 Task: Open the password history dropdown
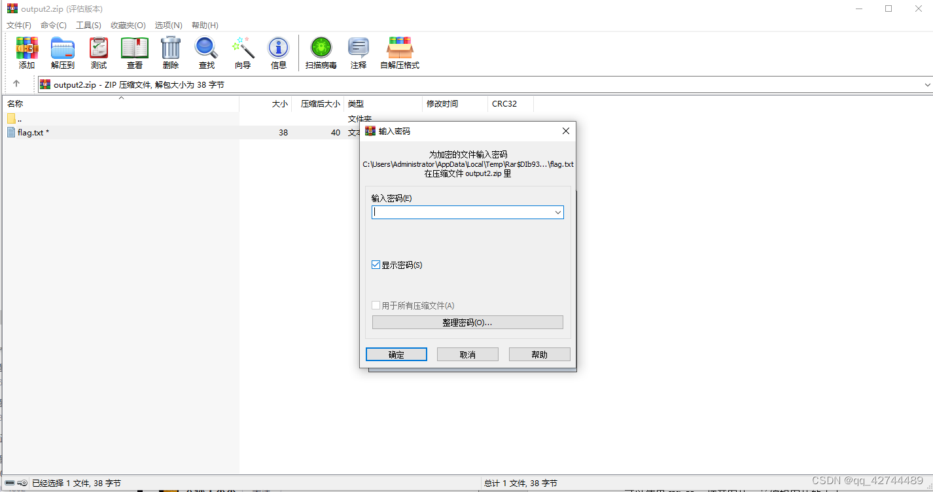coord(558,212)
